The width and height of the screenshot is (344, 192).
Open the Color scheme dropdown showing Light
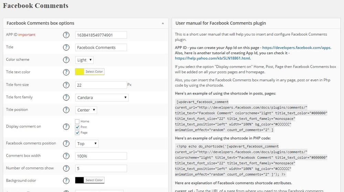[x=84, y=60]
